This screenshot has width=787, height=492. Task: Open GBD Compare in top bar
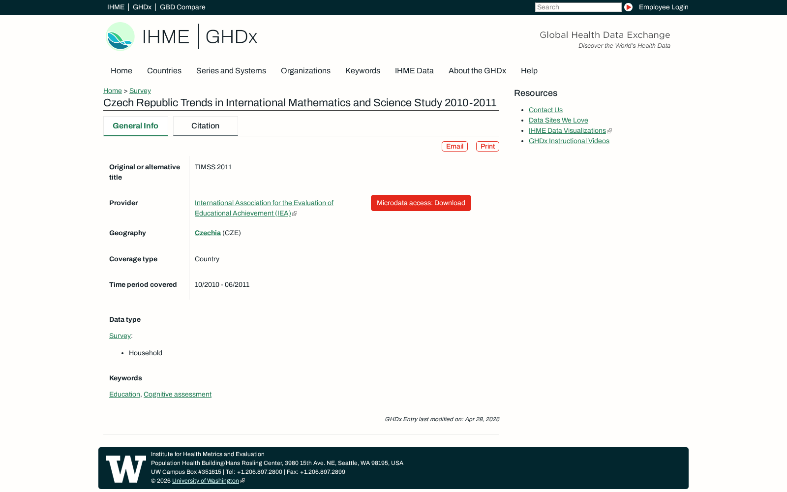point(182,7)
